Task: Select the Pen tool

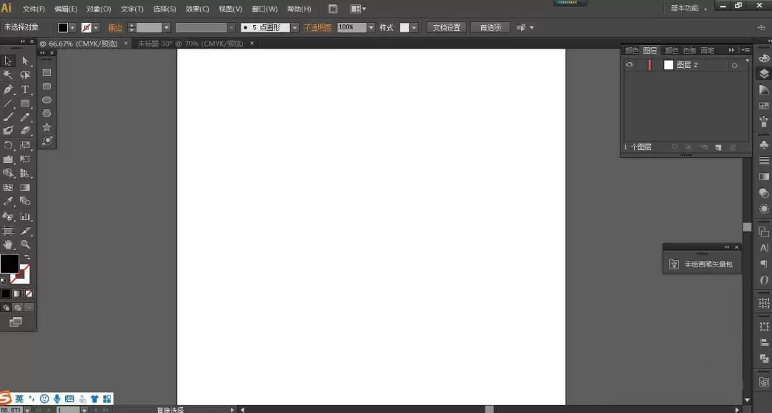Action: point(8,89)
